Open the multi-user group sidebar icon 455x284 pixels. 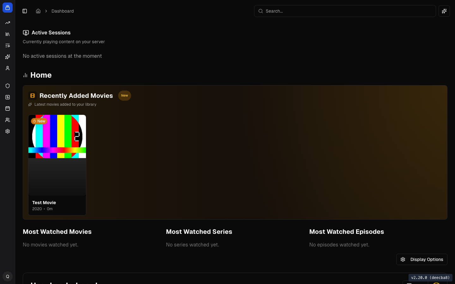(8, 120)
